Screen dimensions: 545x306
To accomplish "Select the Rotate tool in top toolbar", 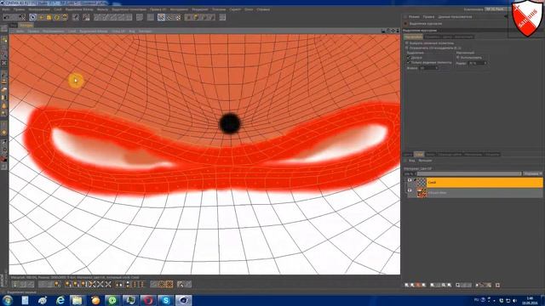I will [x=57, y=17].
